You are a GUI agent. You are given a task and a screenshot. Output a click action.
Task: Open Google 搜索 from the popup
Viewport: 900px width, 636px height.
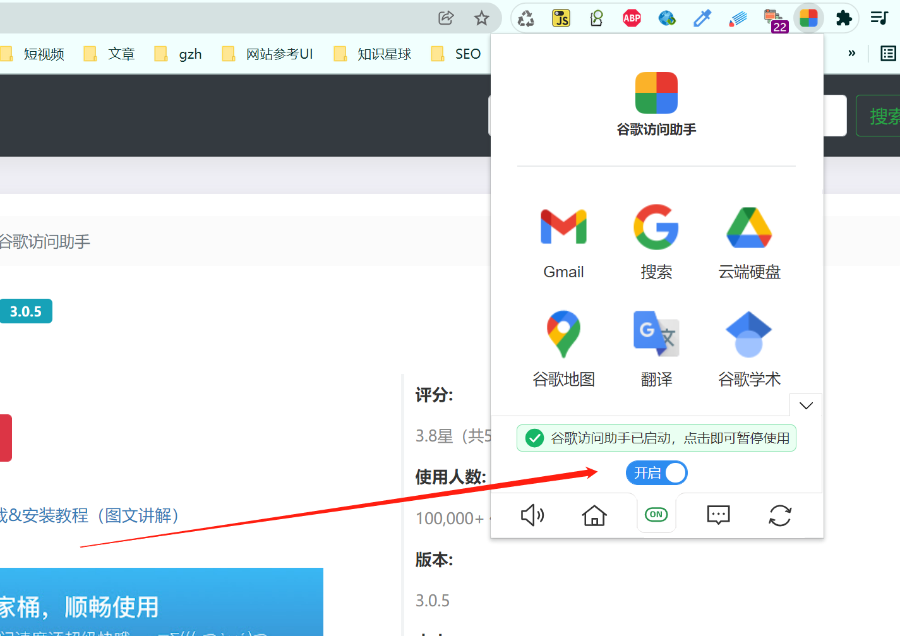[x=656, y=244]
